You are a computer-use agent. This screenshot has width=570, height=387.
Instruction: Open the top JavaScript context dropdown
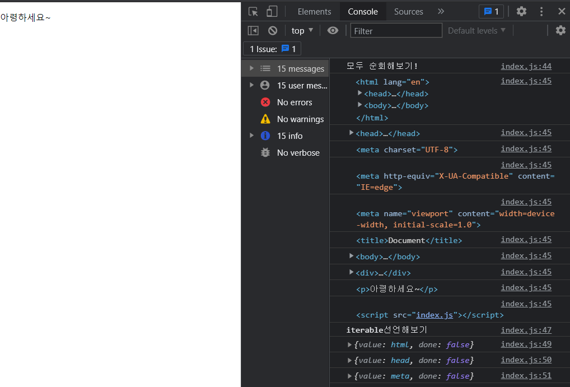(302, 30)
